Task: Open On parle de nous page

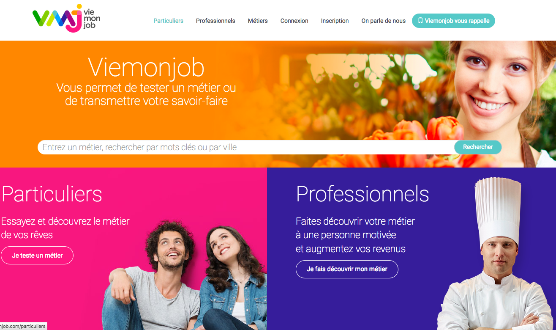Action: point(383,21)
